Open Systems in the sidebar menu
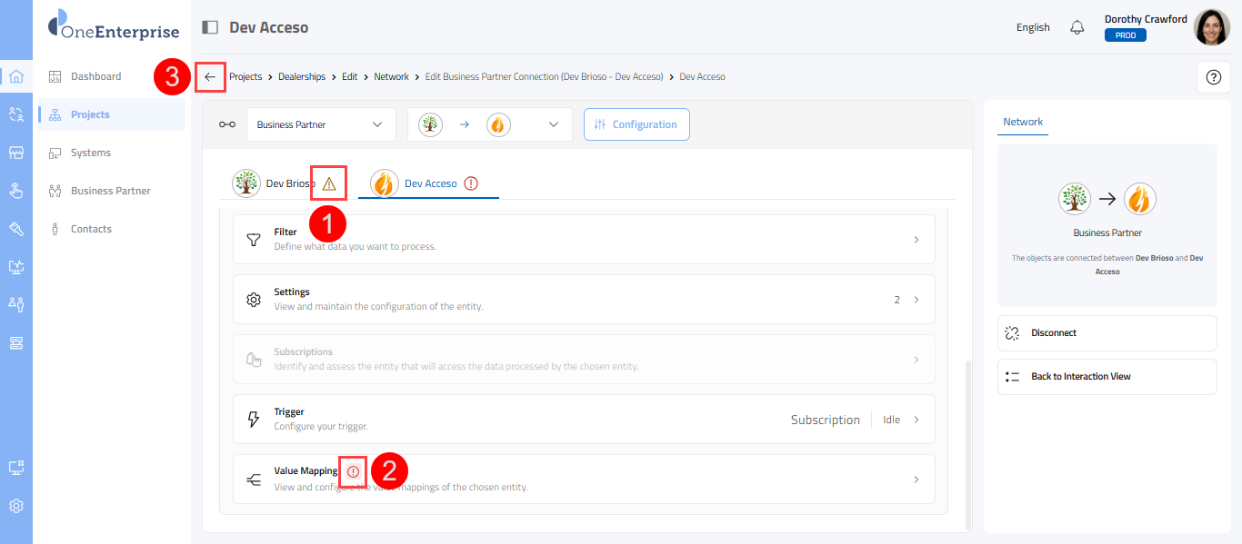The height and width of the screenshot is (544, 1242). click(x=91, y=153)
